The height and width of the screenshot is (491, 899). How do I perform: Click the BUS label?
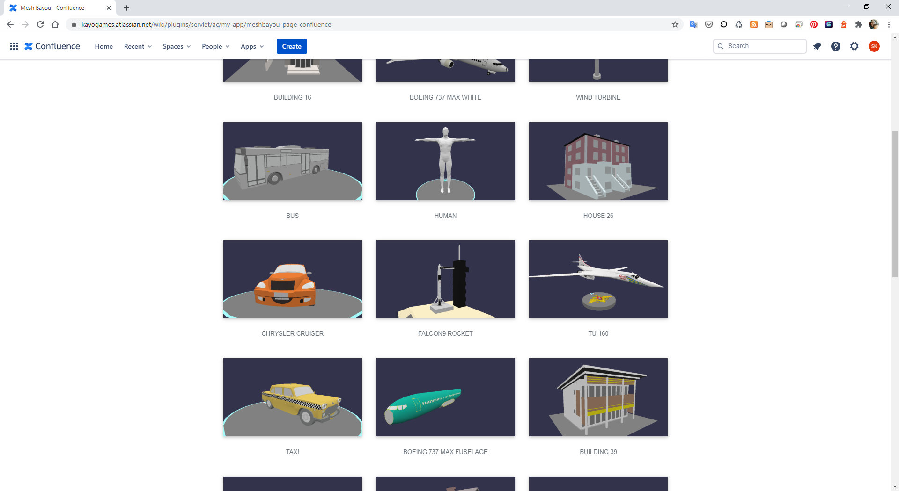pos(293,216)
